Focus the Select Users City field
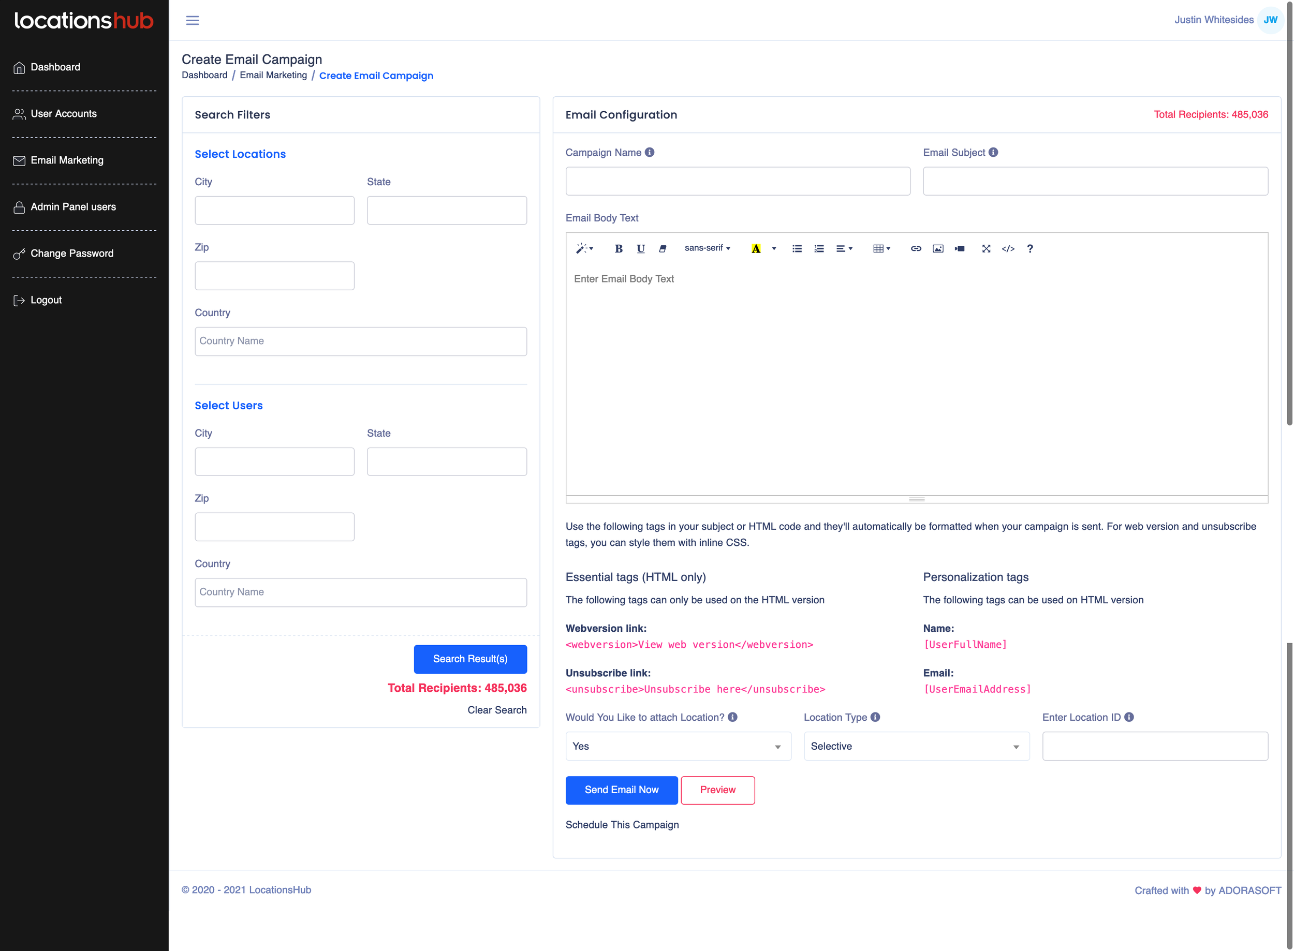This screenshot has width=1294, height=951. (275, 462)
